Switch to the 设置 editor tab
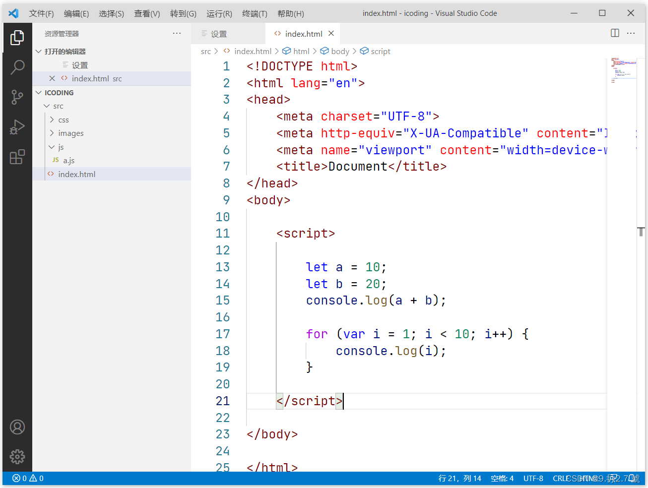This screenshot has width=648, height=488. pyautogui.click(x=228, y=34)
